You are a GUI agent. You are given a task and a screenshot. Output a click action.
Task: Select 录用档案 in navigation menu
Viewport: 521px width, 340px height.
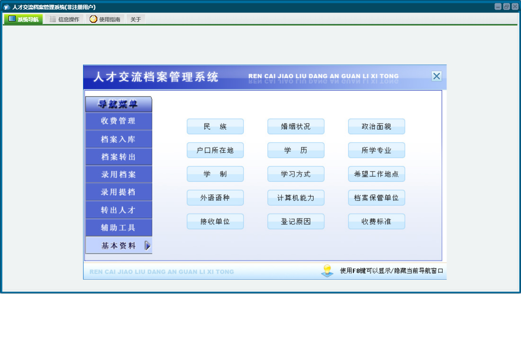[119, 174]
